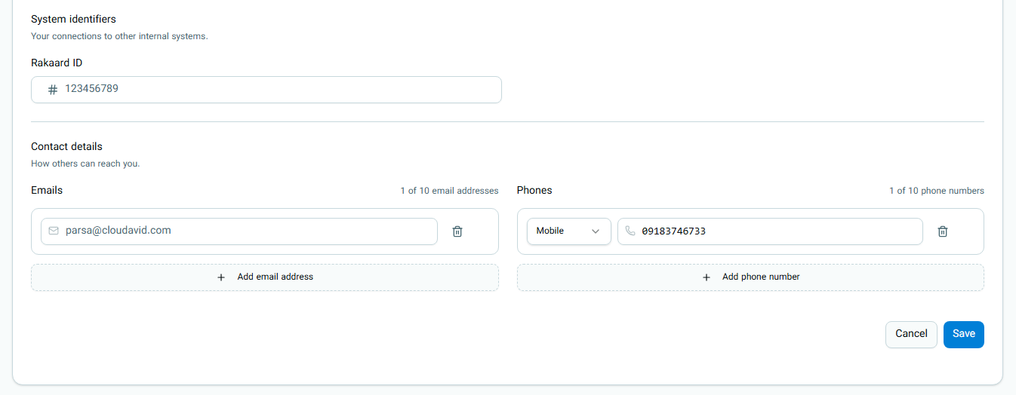Click the plus icon for adding phone
The height and width of the screenshot is (395, 1016).
[707, 277]
